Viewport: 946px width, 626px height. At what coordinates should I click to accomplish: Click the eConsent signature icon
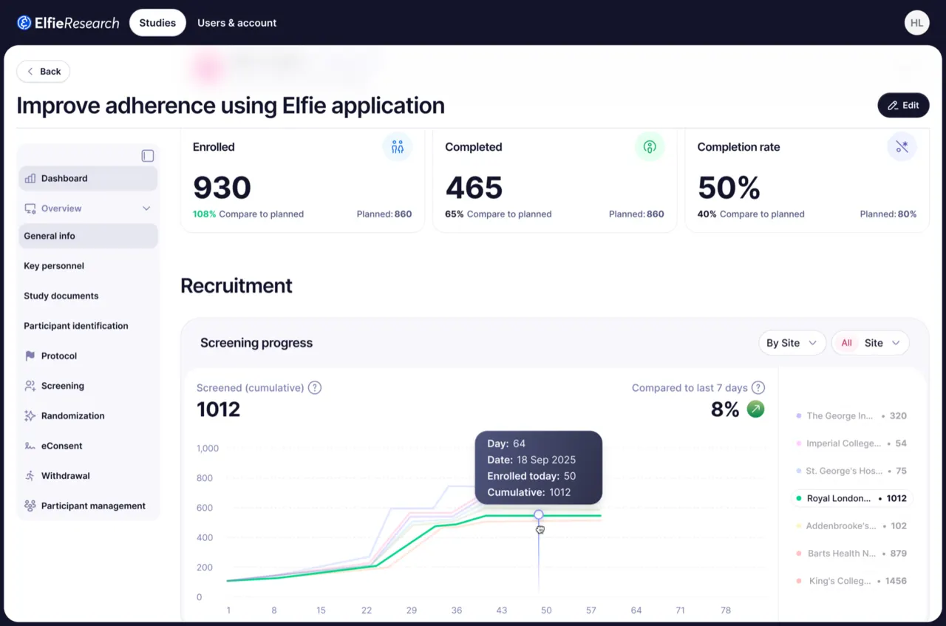(x=30, y=446)
